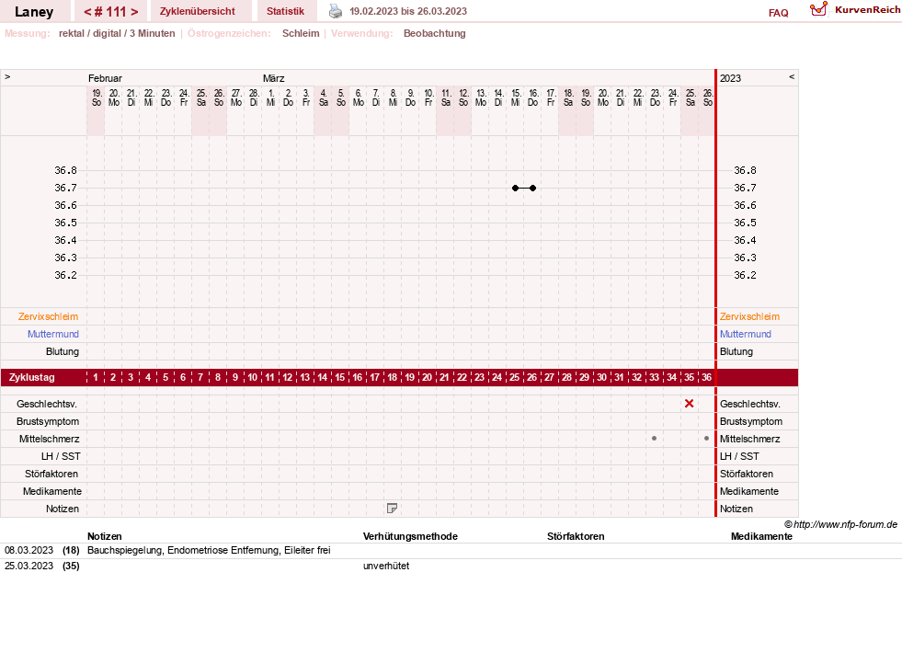Click temperature point on 15. Mi

[516, 189]
